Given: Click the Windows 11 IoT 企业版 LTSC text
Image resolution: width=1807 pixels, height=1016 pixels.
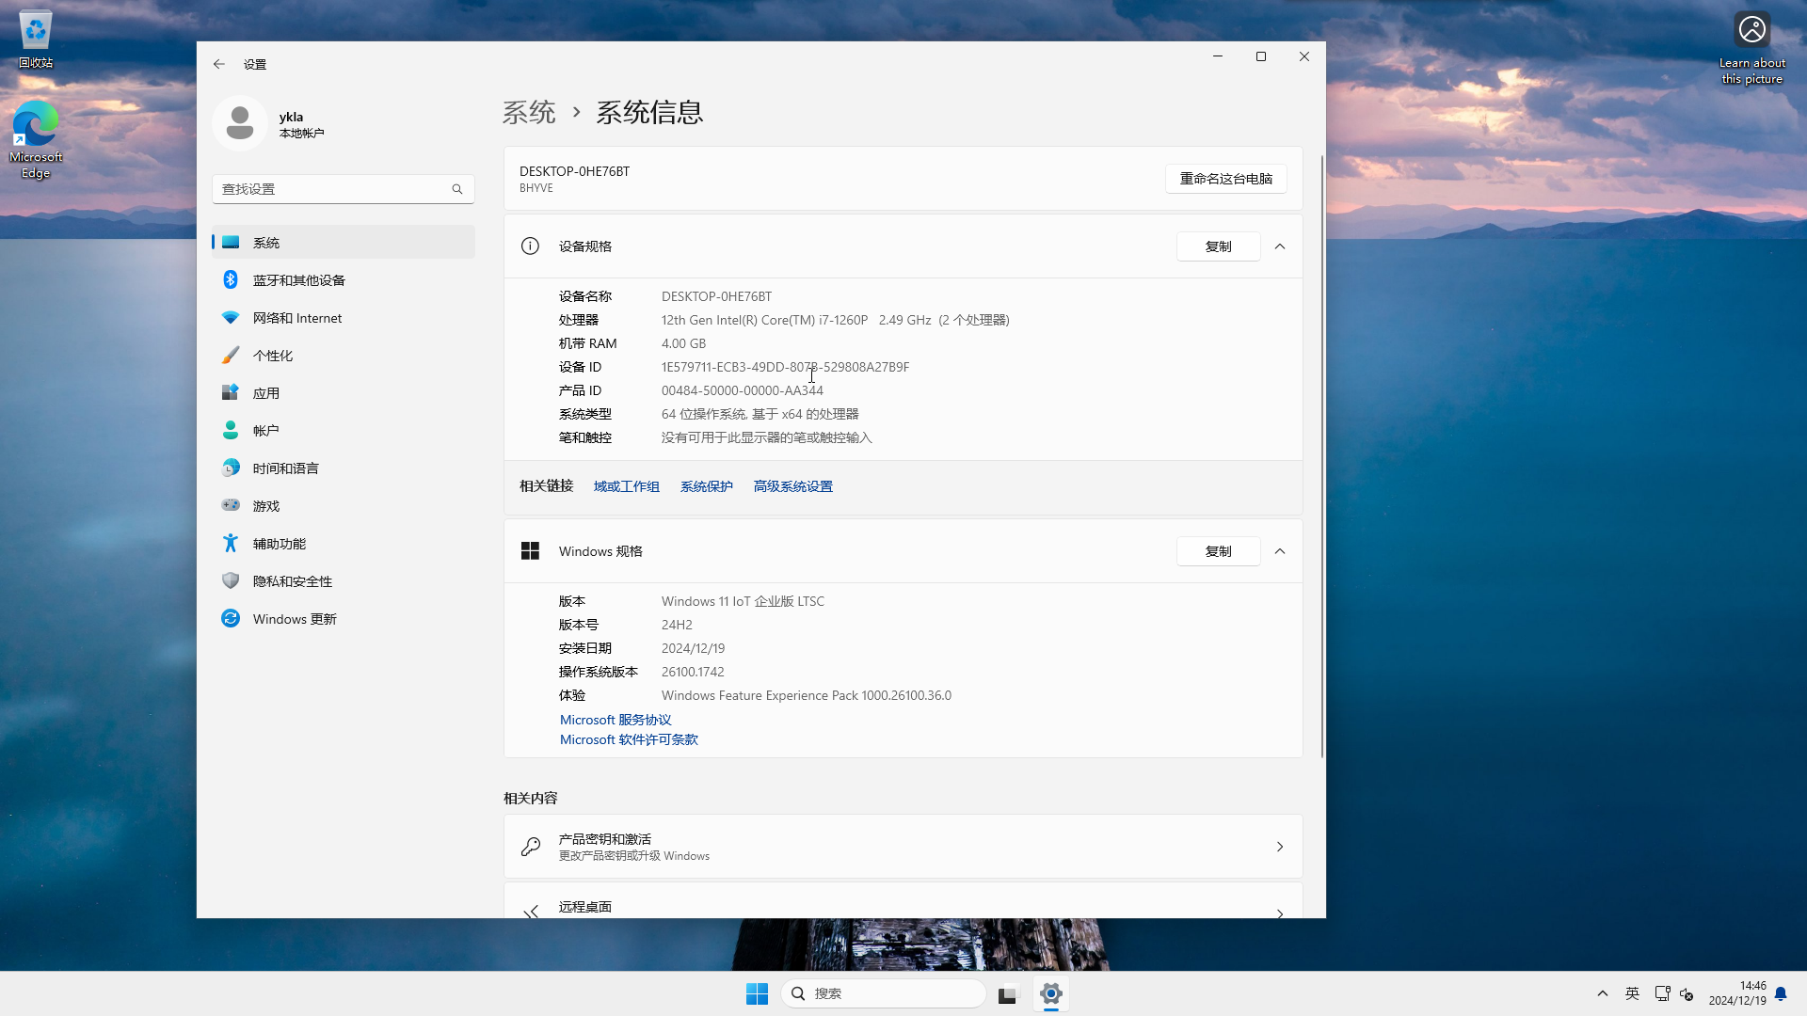Looking at the screenshot, I should [743, 601].
